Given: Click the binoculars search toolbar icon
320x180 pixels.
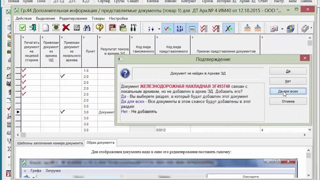Looking at the screenshot, I should pos(87,28).
